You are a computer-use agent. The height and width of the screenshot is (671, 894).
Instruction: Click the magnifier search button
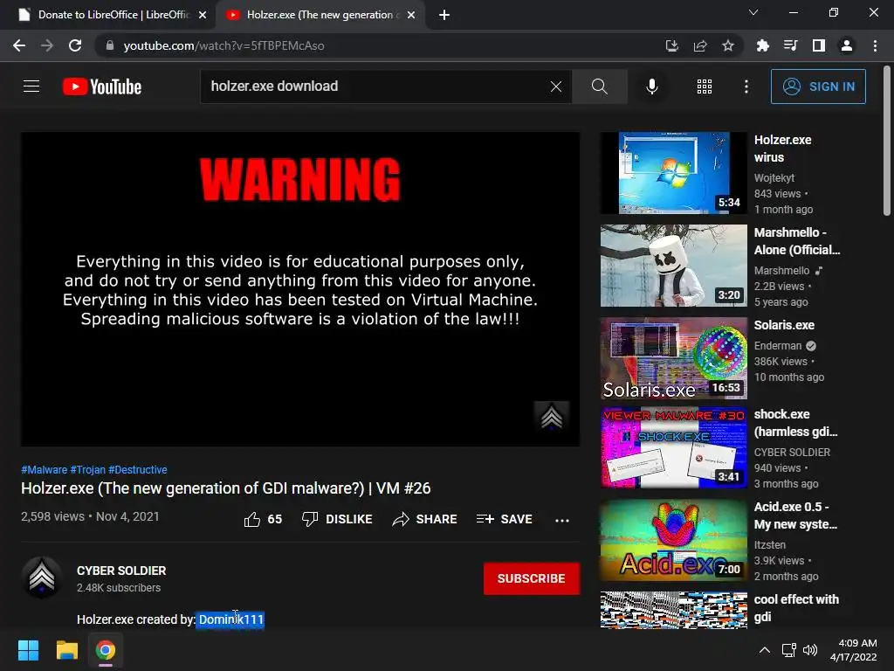click(x=599, y=86)
